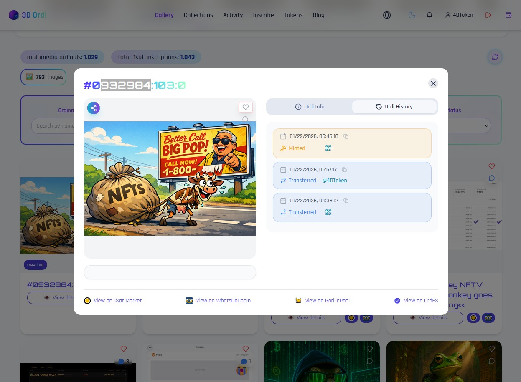The image size is (521, 382).
Task: Copy the 05:57:17 transfer timestamp
Action: tap(345, 170)
